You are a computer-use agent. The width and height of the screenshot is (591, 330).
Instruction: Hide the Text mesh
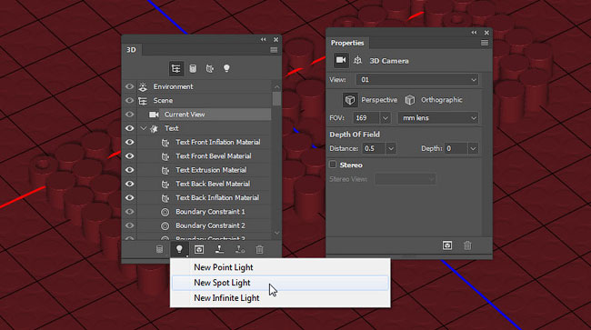point(129,128)
